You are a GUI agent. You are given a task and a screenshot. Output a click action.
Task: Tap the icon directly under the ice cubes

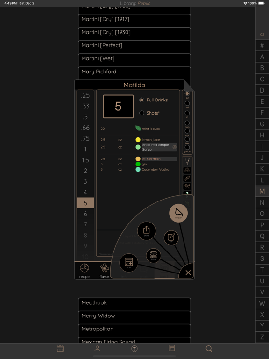(x=187, y=179)
